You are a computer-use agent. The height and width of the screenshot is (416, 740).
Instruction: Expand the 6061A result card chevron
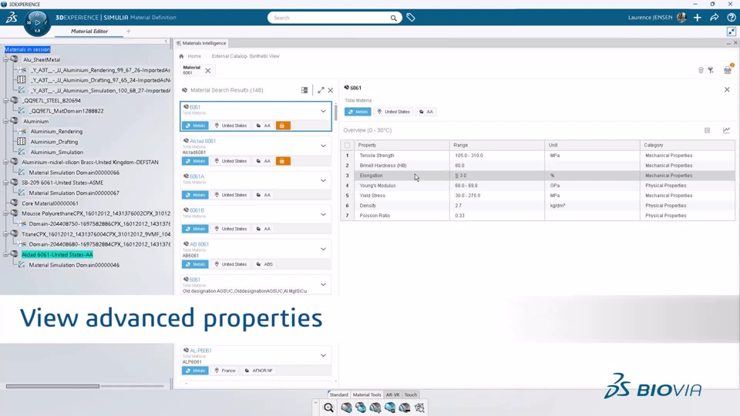[x=323, y=180]
